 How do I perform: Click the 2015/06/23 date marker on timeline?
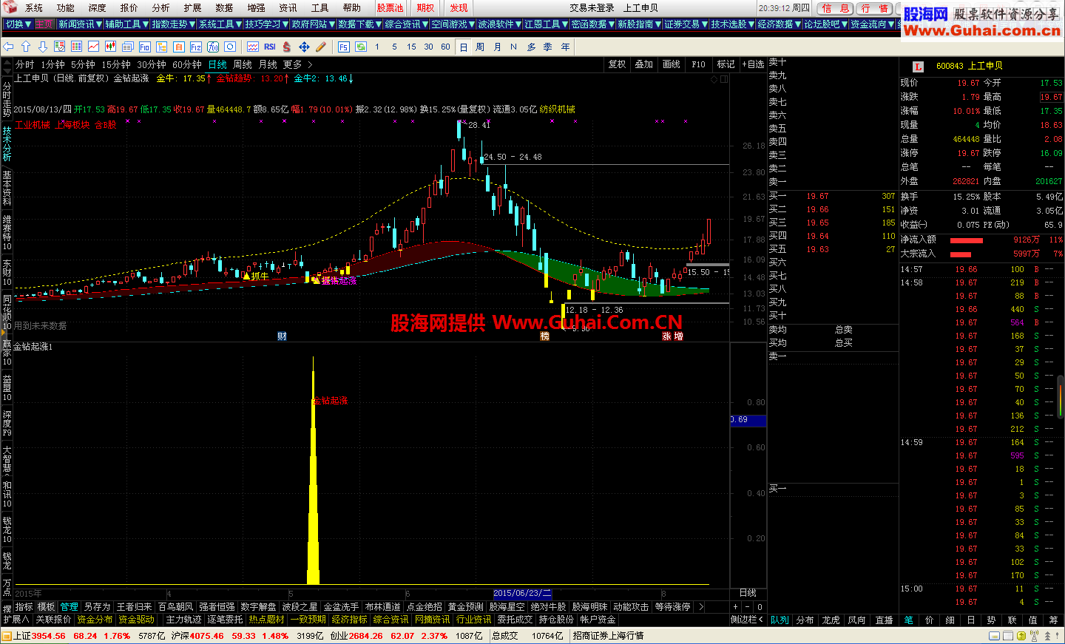click(522, 593)
